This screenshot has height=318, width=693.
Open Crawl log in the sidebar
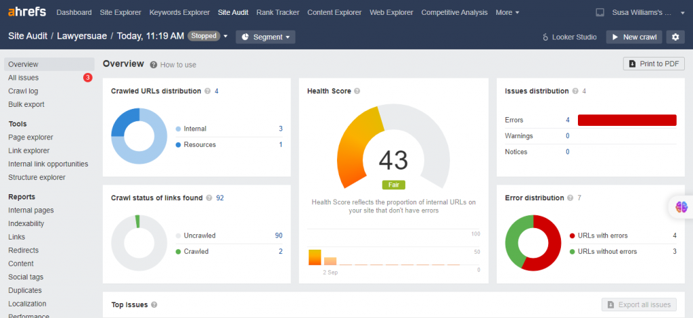pos(23,91)
